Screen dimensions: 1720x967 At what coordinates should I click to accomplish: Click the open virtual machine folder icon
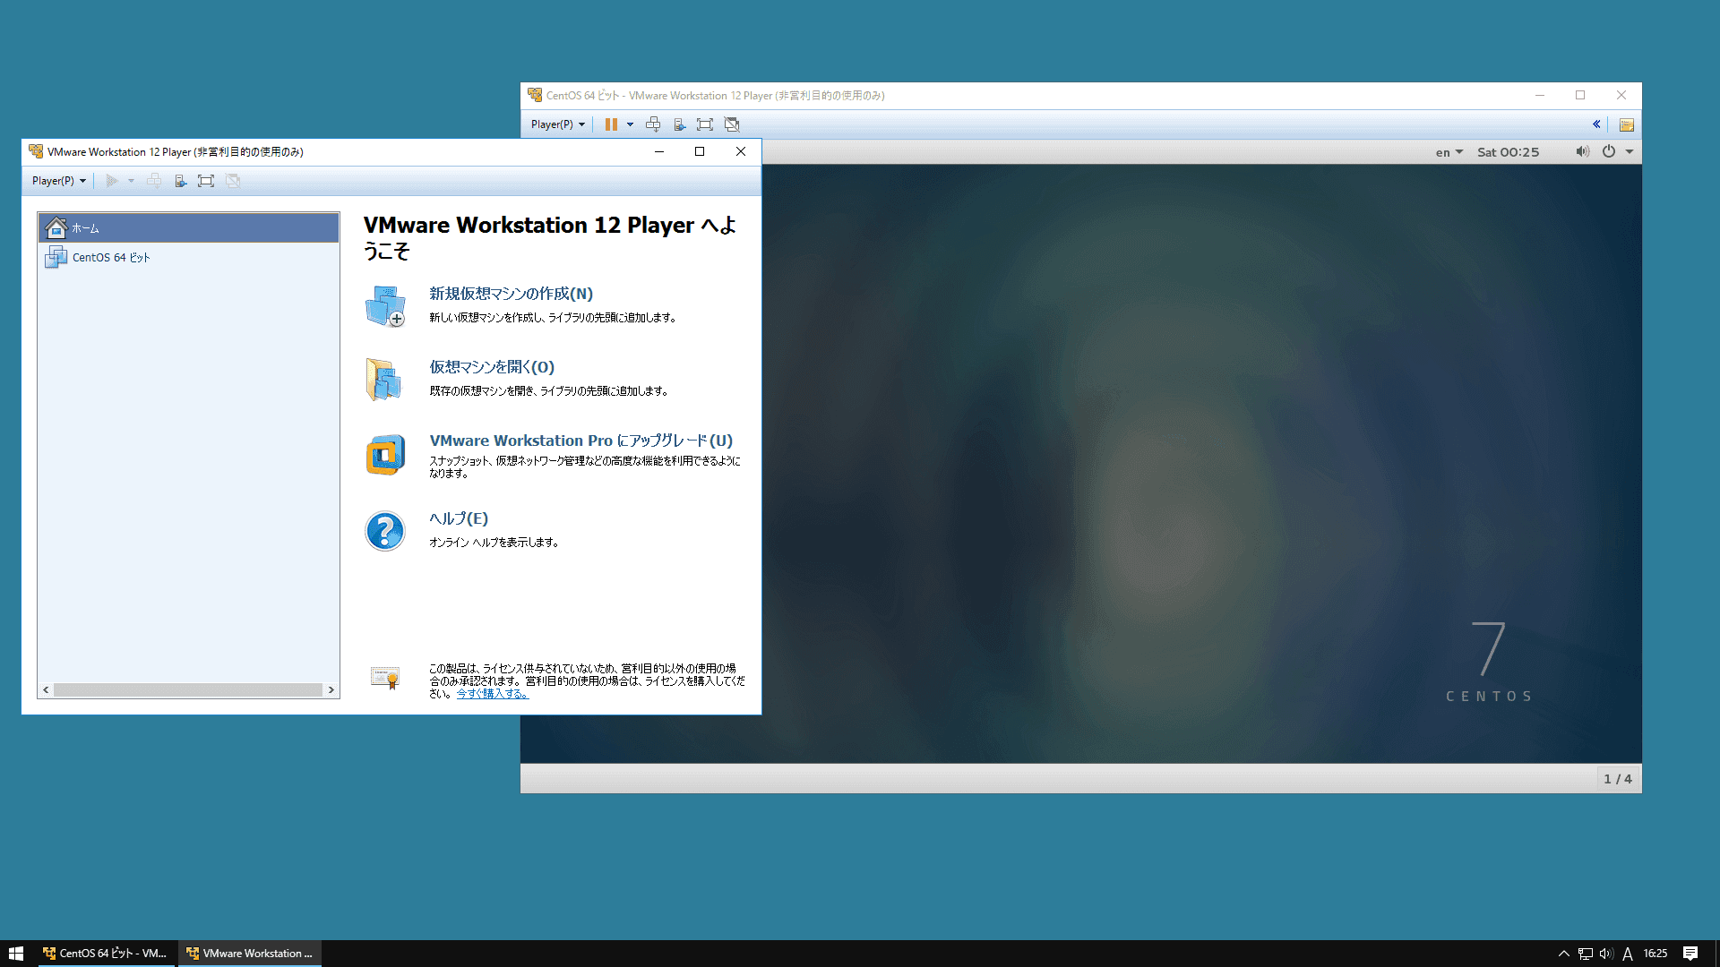(383, 380)
